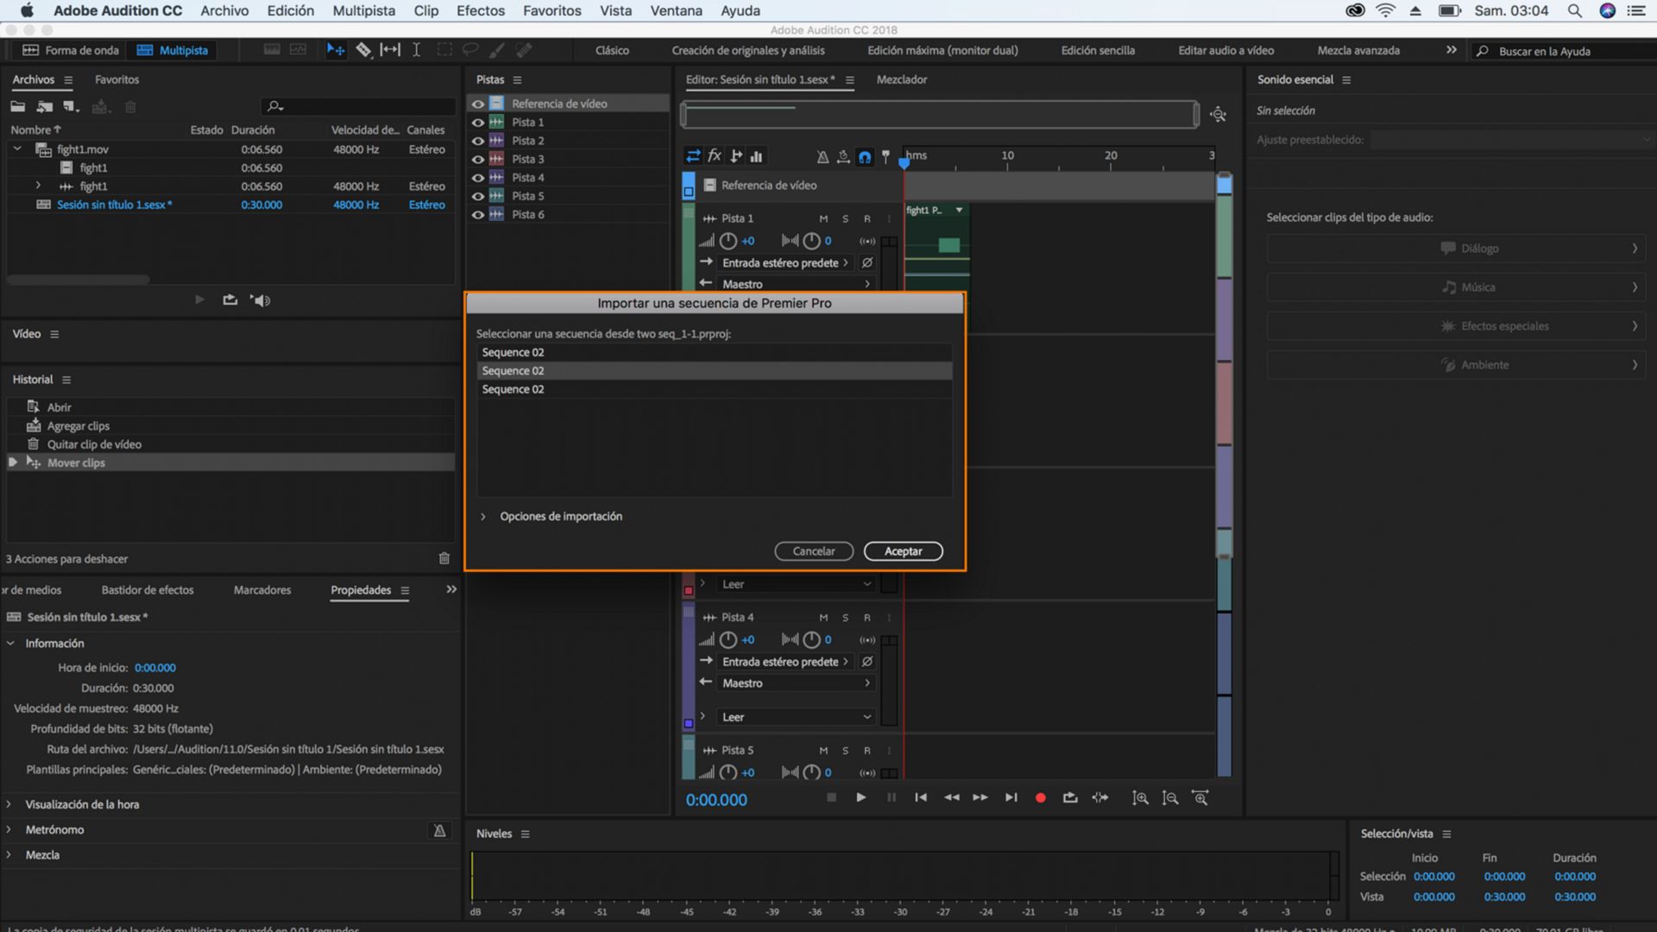
Task: Switch to the Marcadores tab
Action: (261, 590)
